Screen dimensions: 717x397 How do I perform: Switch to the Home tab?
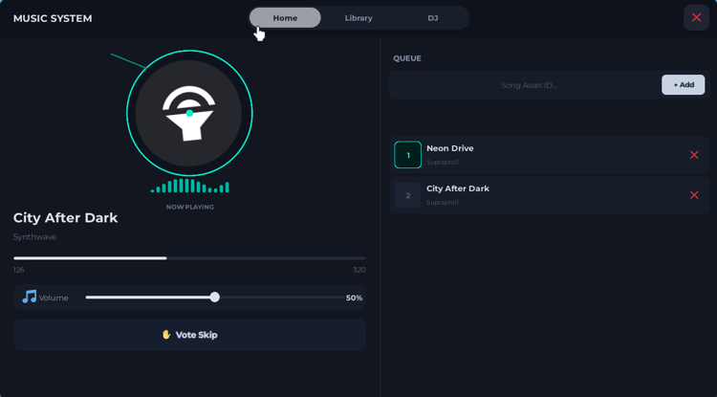285,18
